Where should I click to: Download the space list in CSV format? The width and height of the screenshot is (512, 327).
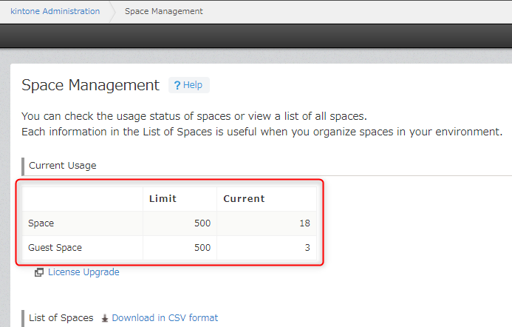(165, 318)
